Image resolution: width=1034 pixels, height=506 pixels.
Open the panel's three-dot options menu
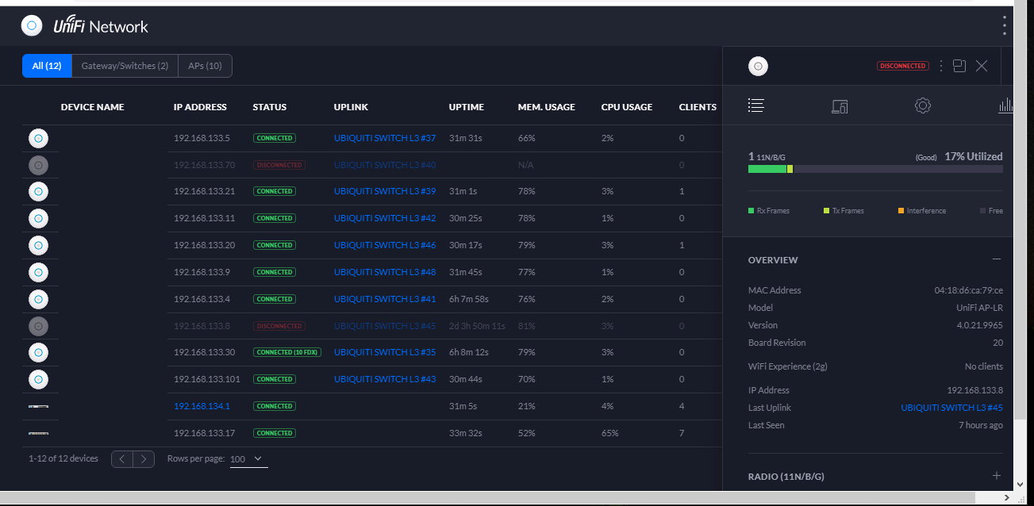pyautogui.click(x=941, y=66)
